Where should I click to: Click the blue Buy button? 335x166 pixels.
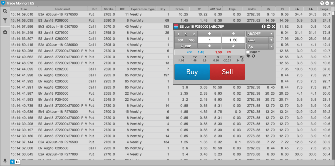pos(192,72)
